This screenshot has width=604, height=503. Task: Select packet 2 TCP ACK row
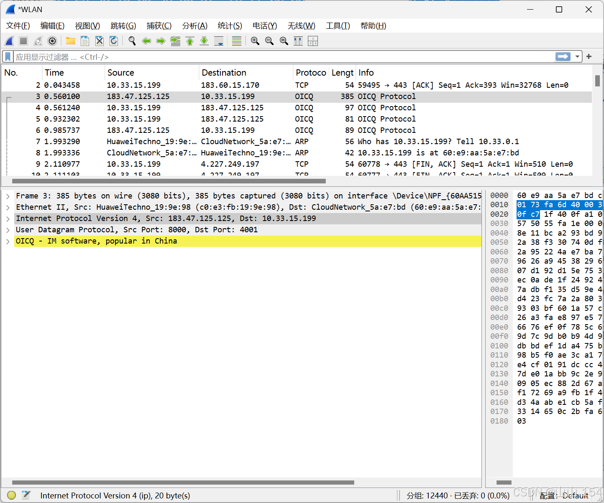tap(297, 85)
